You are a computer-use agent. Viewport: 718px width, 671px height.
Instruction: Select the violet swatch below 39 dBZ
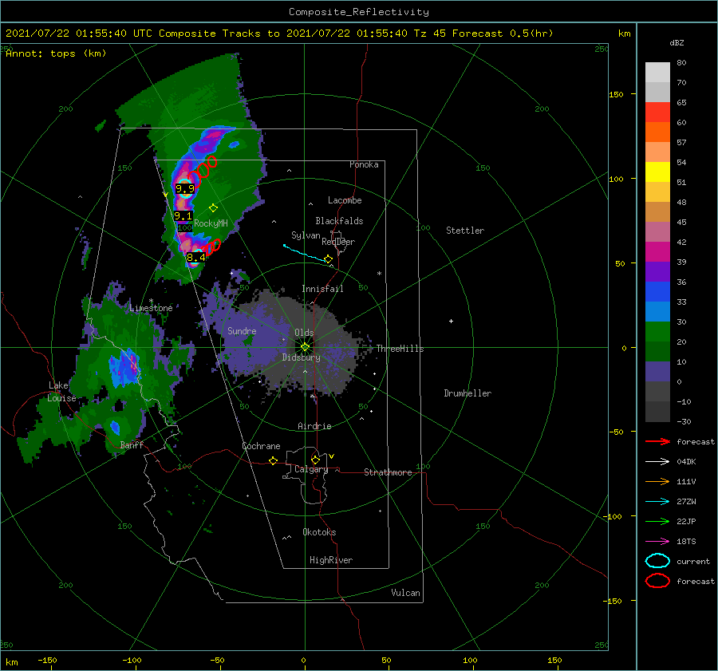(x=657, y=271)
